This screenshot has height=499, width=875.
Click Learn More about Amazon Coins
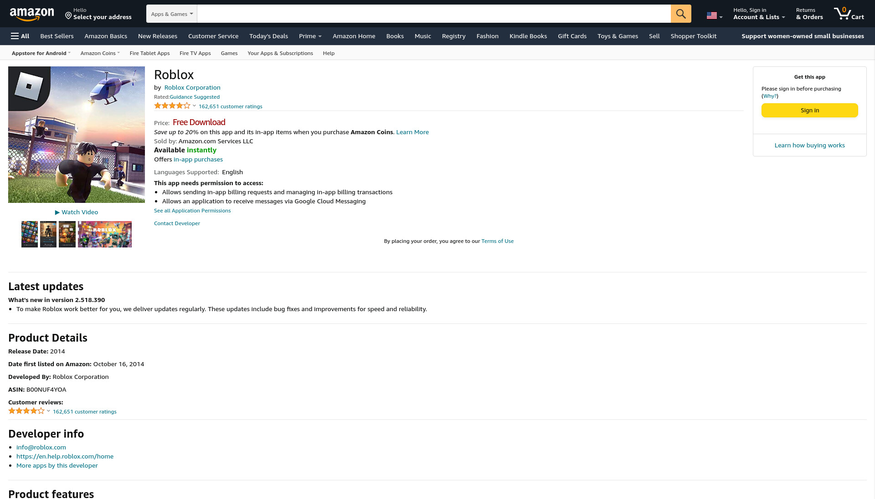(412, 132)
